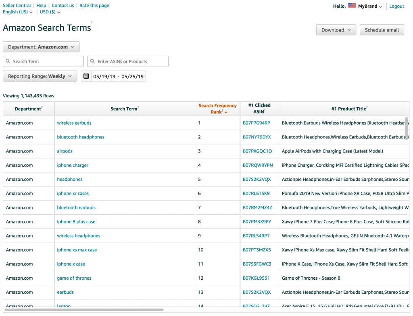
Task: Expand the MyBrand account menu
Action: [370, 6]
